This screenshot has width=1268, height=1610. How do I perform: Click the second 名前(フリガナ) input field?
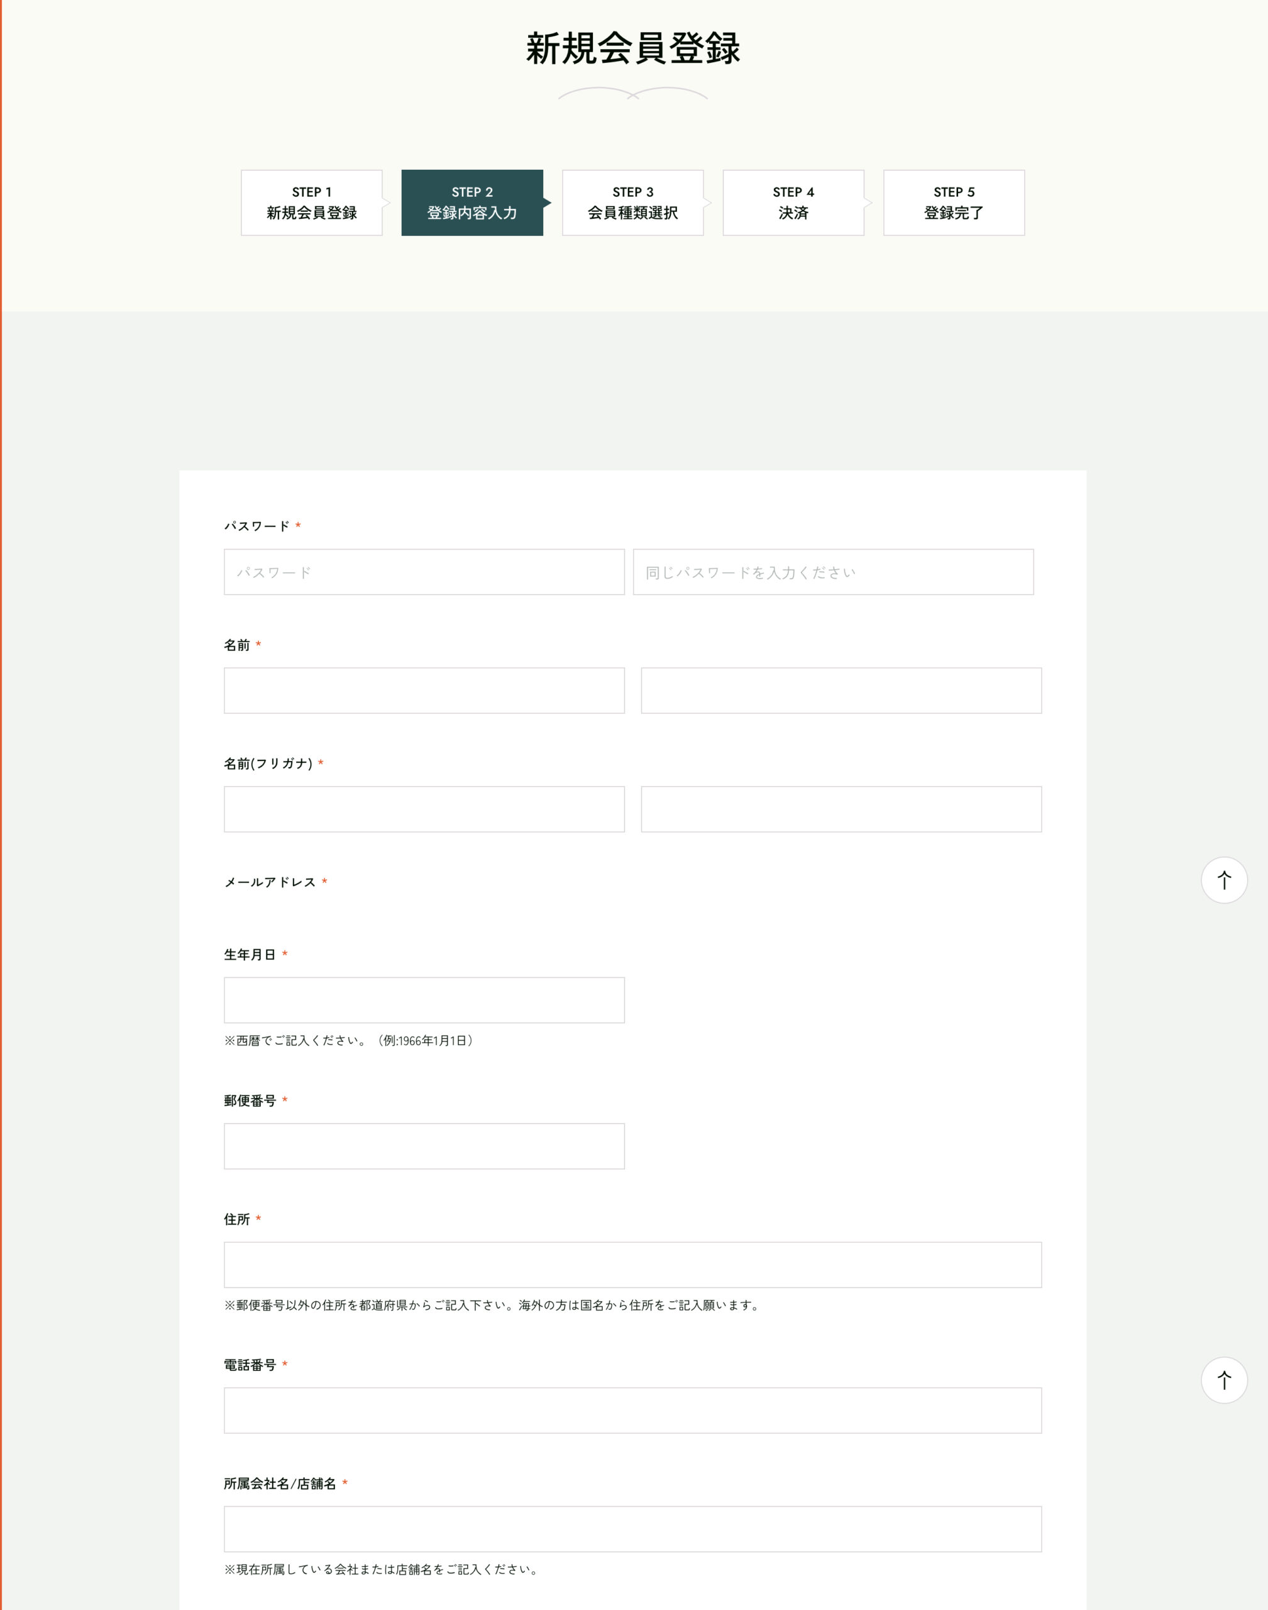pyautogui.click(x=841, y=809)
